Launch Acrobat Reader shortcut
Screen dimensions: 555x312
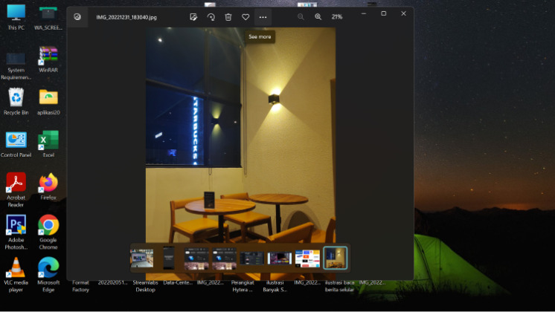click(16, 189)
